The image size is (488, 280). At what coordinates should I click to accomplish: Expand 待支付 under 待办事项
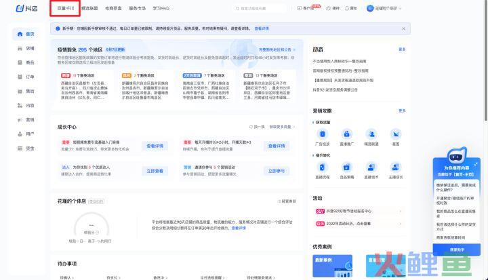113,277
